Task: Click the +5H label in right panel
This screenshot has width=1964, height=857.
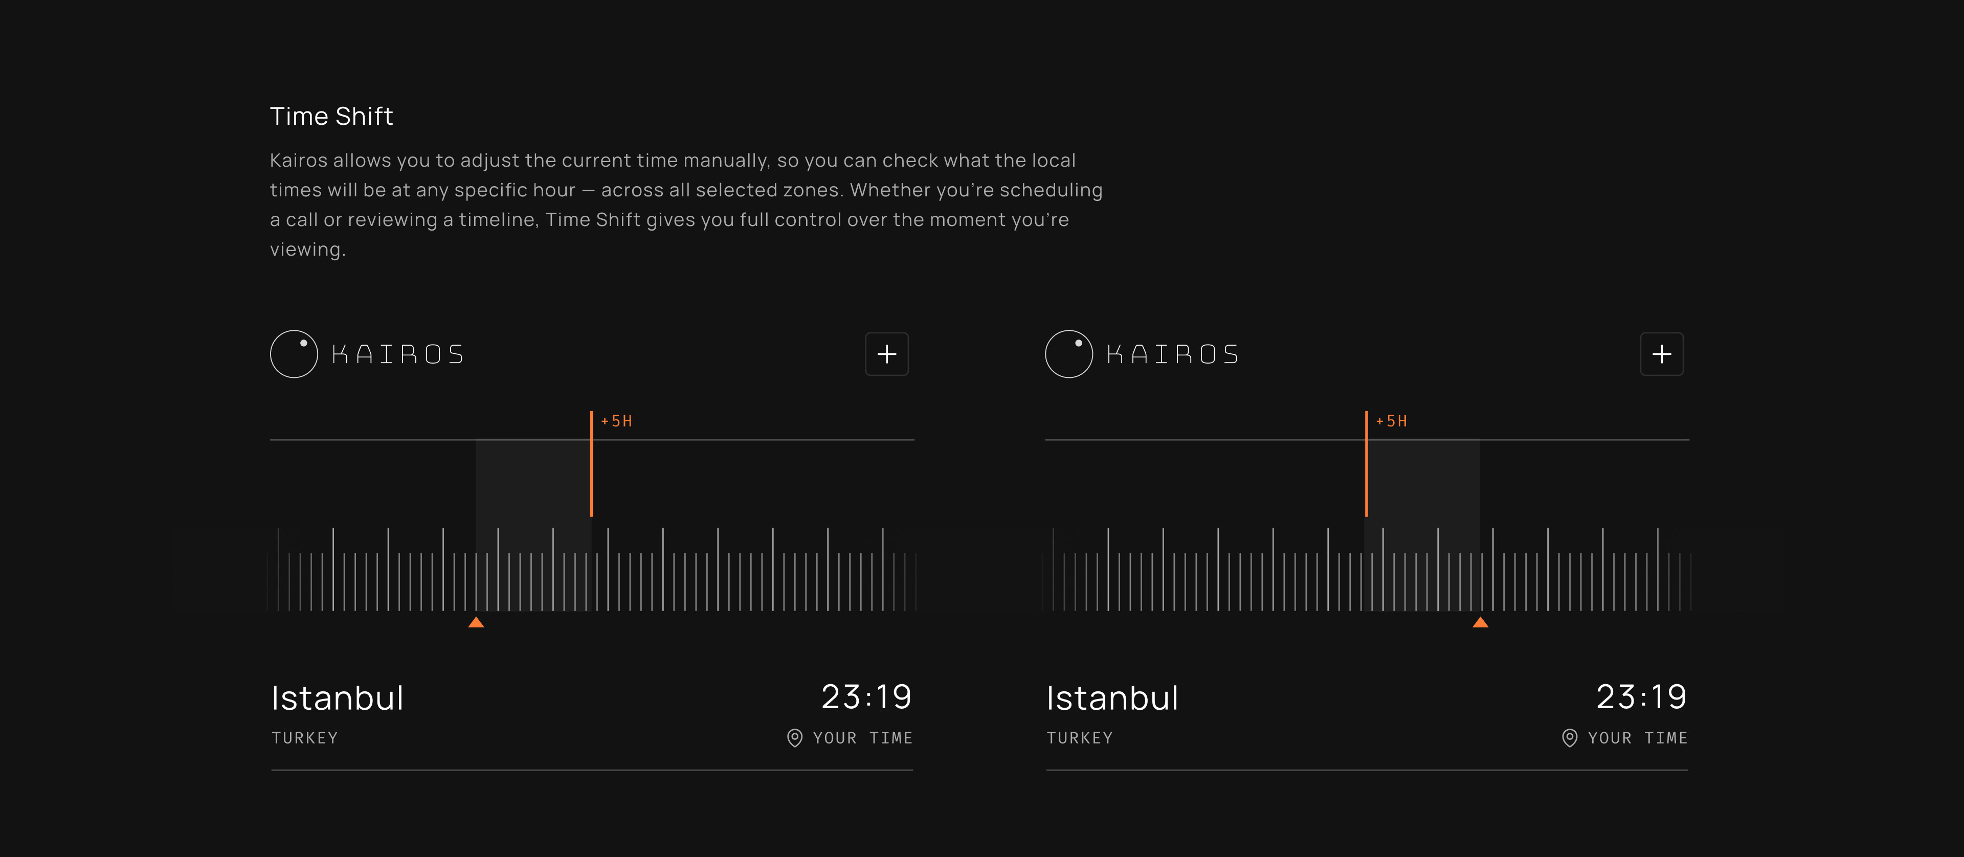Action: (x=1391, y=421)
